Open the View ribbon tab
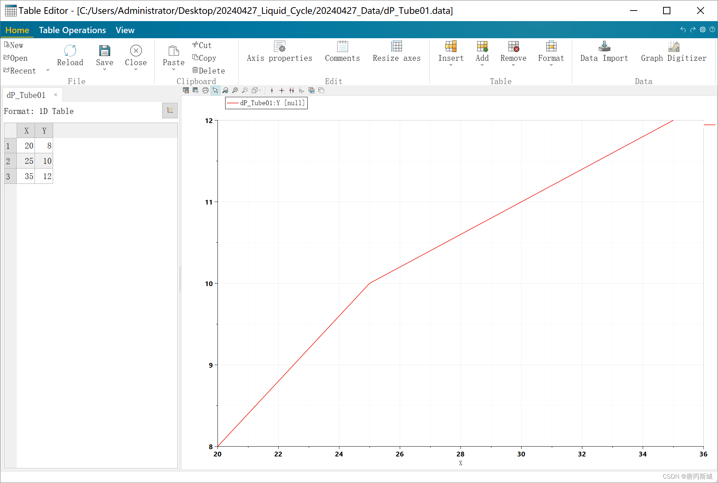 coord(125,30)
